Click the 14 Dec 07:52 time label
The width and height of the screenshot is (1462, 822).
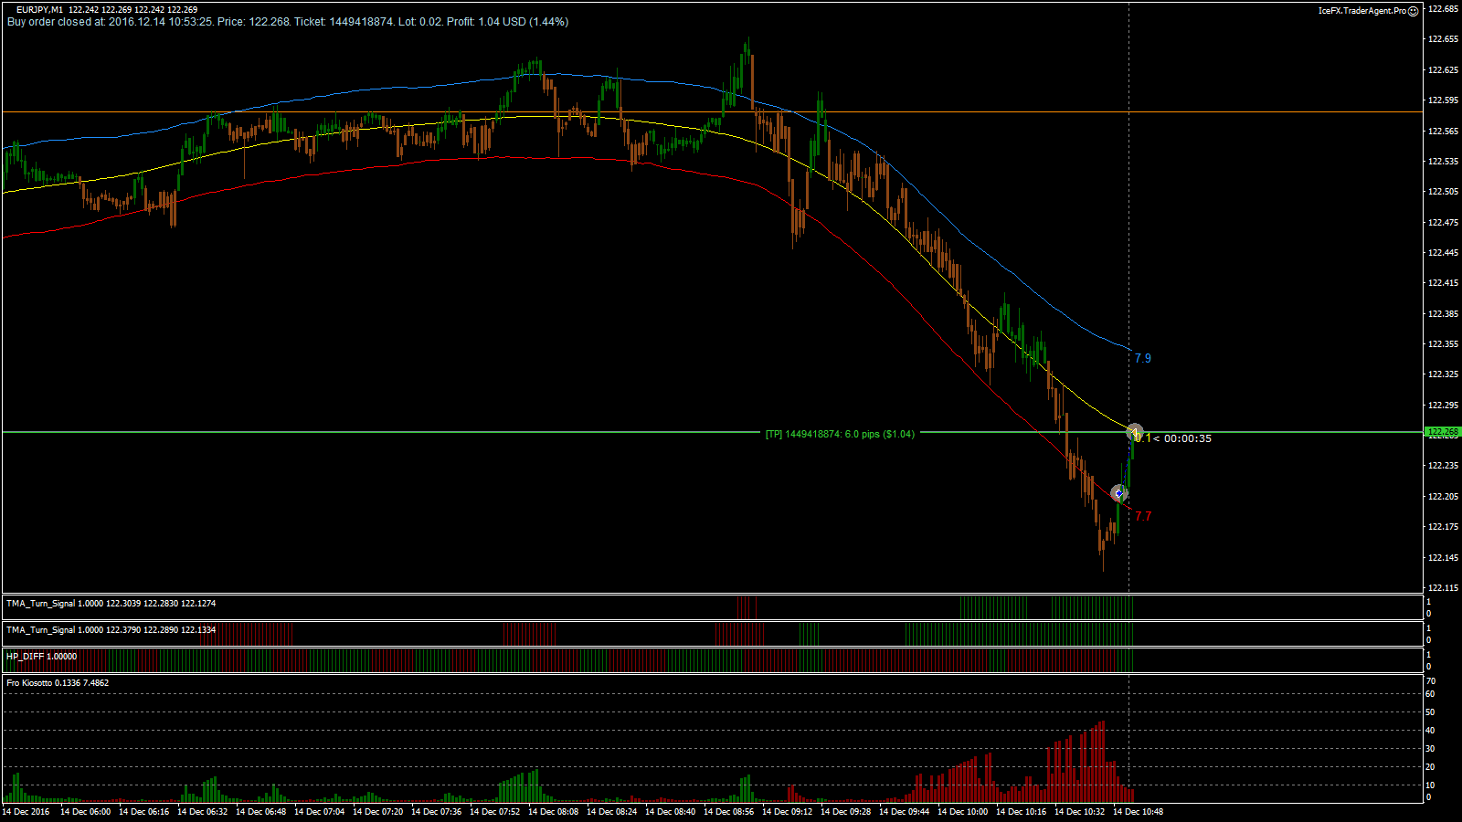[495, 811]
